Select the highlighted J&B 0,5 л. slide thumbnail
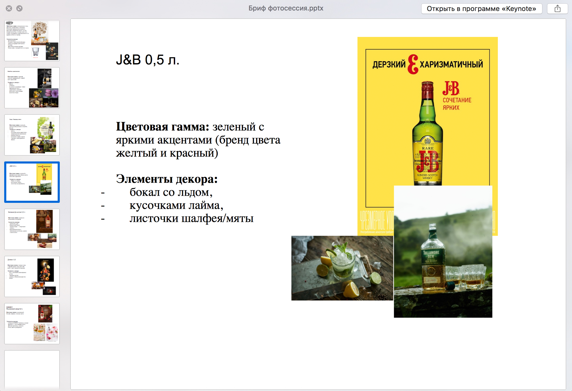 (x=32, y=182)
